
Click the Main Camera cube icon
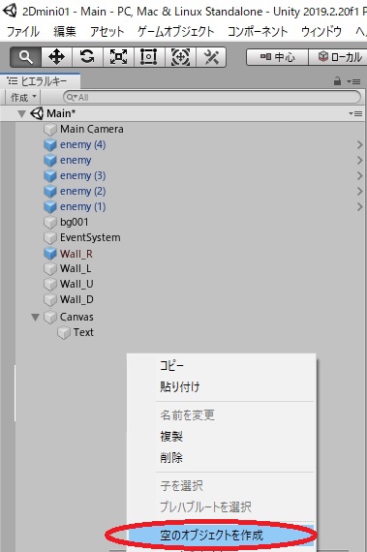pyautogui.click(x=50, y=130)
